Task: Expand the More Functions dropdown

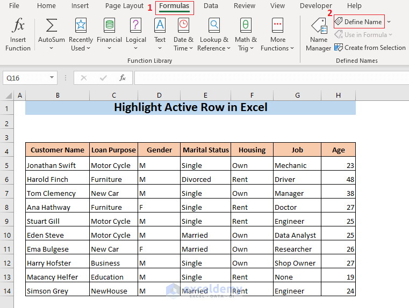Action: point(277,48)
